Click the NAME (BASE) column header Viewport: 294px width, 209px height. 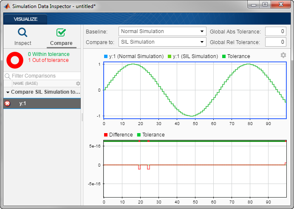click(25, 84)
